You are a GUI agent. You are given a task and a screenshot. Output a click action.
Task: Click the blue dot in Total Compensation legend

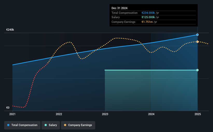click(x=8, y=125)
